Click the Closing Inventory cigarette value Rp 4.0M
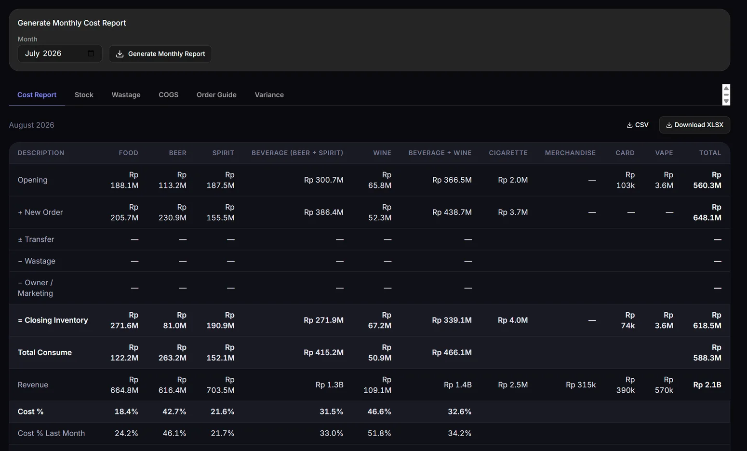Viewport: 747px width, 451px height. coord(513,320)
